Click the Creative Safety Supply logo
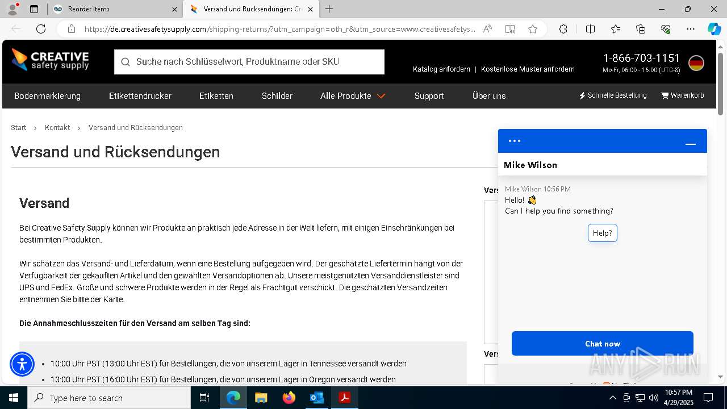The image size is (727, 409). (50, 60)
